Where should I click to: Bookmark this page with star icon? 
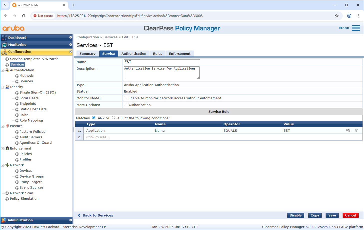coord(337,16)
